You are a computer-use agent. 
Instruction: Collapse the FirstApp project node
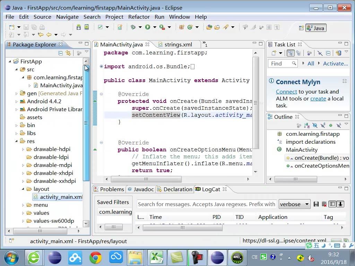tap(10, 62)
